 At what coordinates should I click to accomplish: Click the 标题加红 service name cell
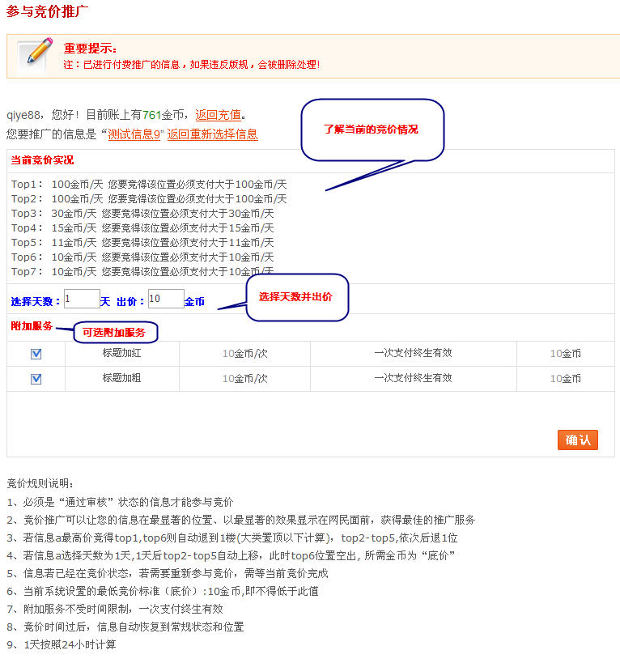click(x=121, y=353)
